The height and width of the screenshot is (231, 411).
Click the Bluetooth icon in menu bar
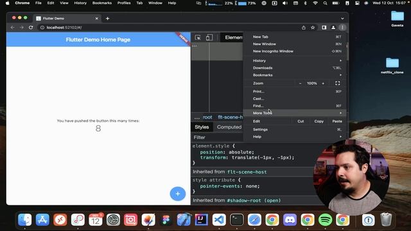[306, 3]
